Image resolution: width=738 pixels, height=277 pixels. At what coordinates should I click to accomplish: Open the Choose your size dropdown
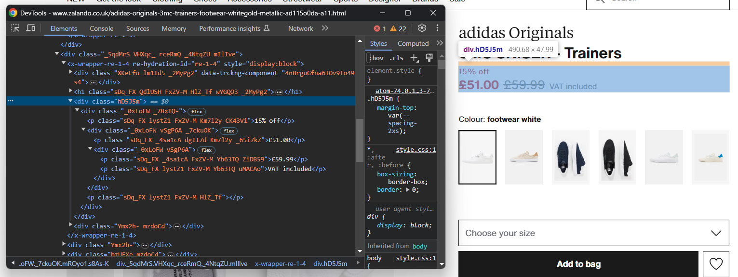coord(593,233)
